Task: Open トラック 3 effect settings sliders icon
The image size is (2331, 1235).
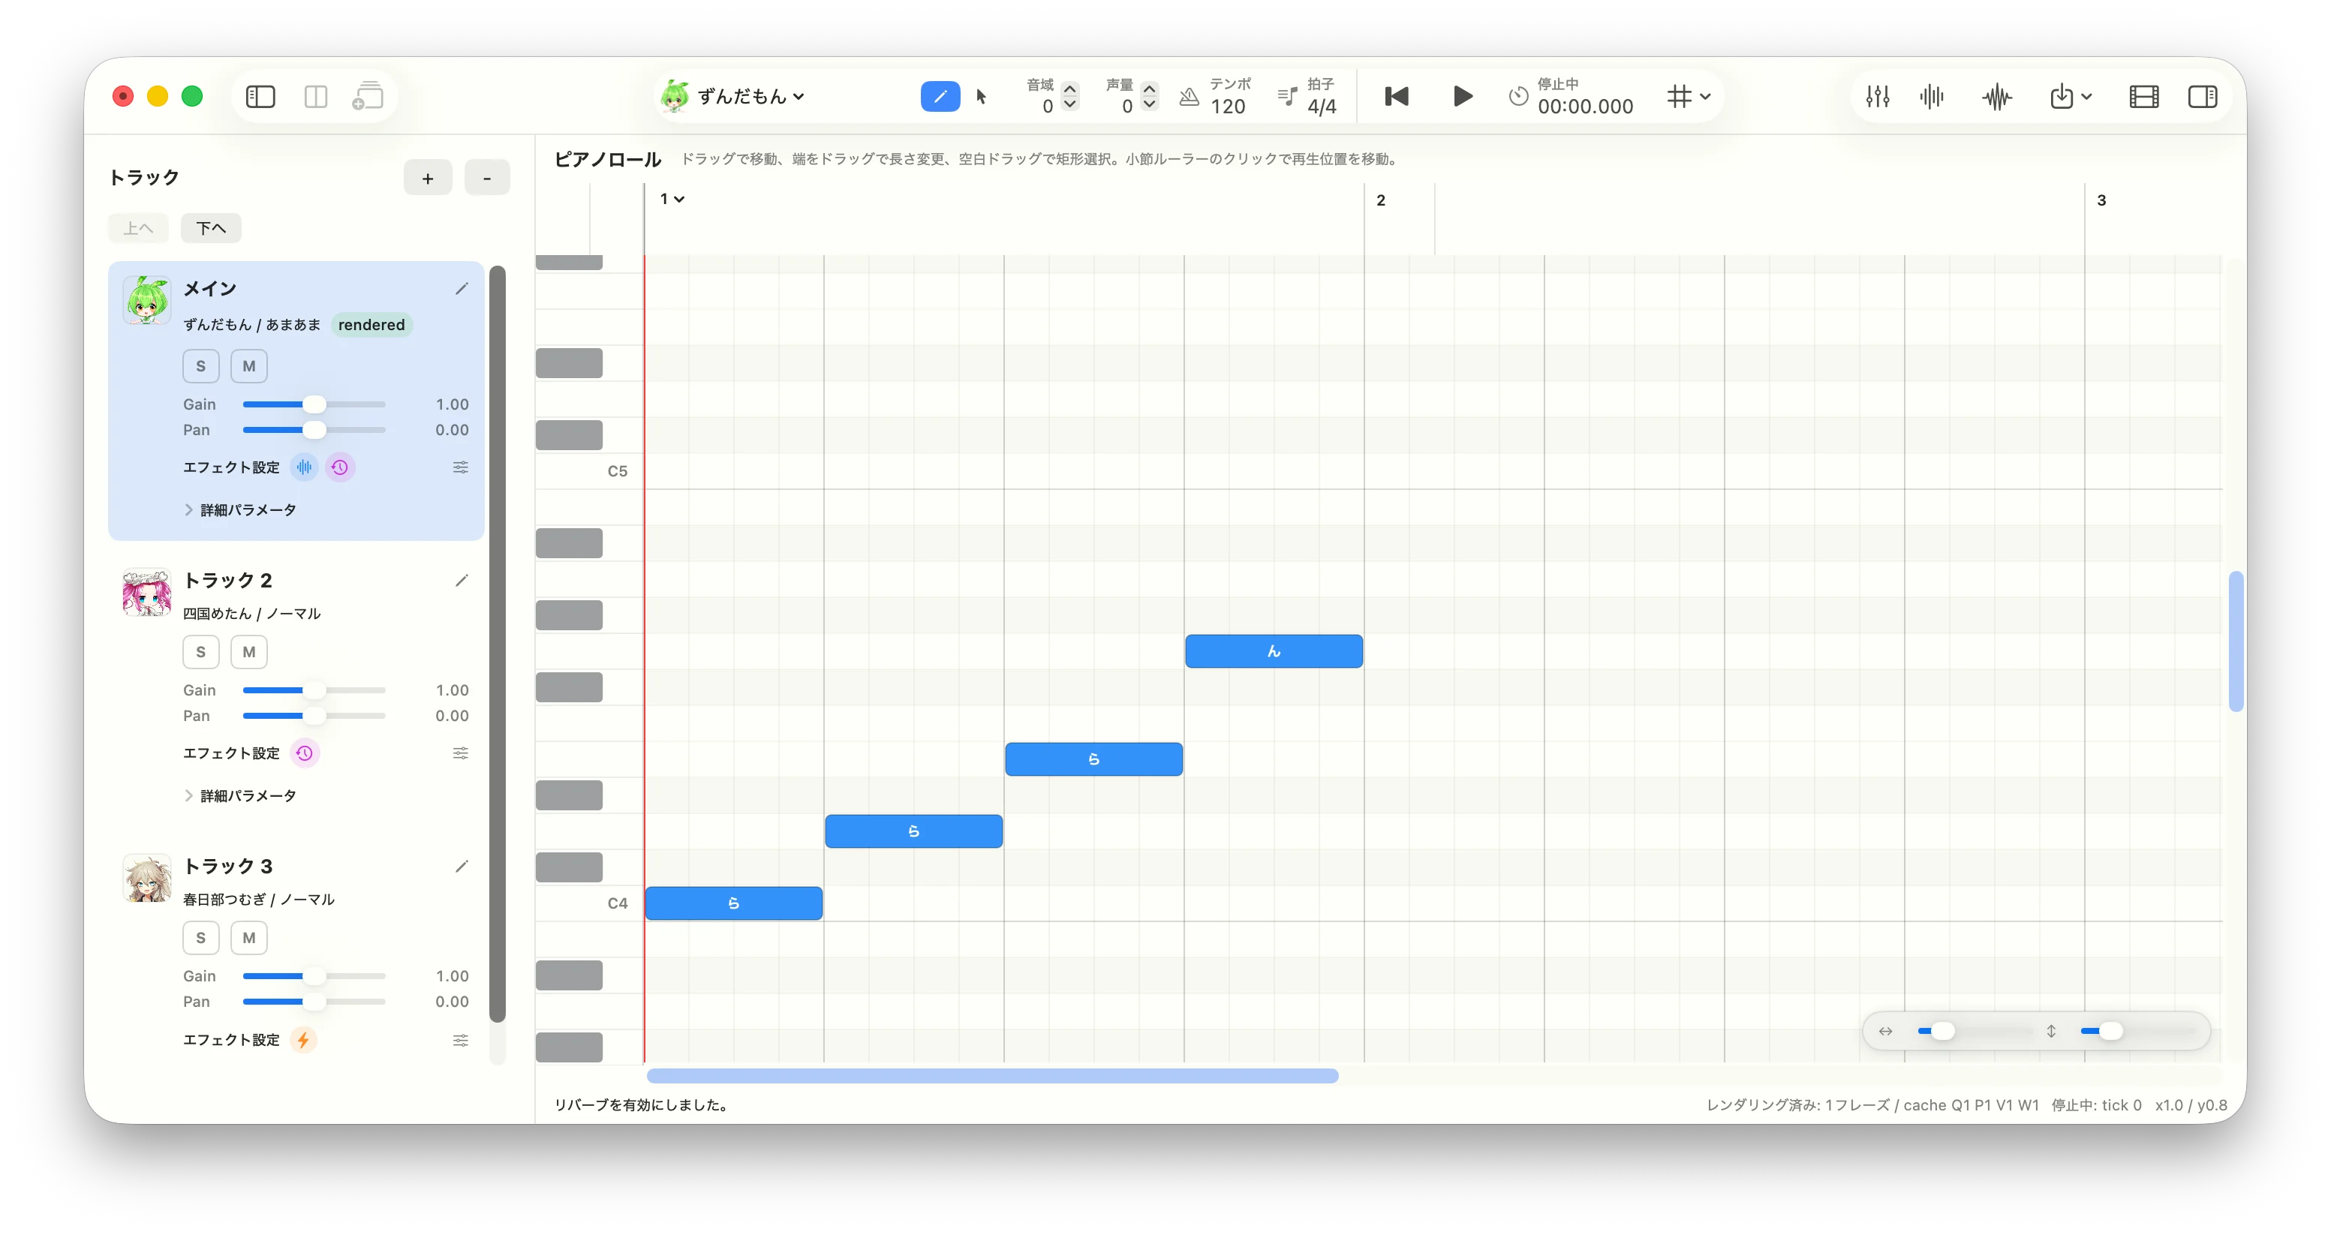Action: pyautogui.click(x=461, y=1040)
